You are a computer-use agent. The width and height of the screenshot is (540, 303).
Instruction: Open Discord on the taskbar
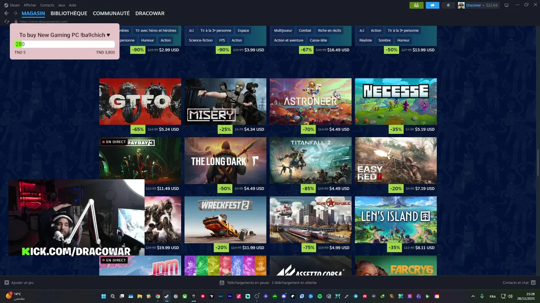(x=284, y=296)
